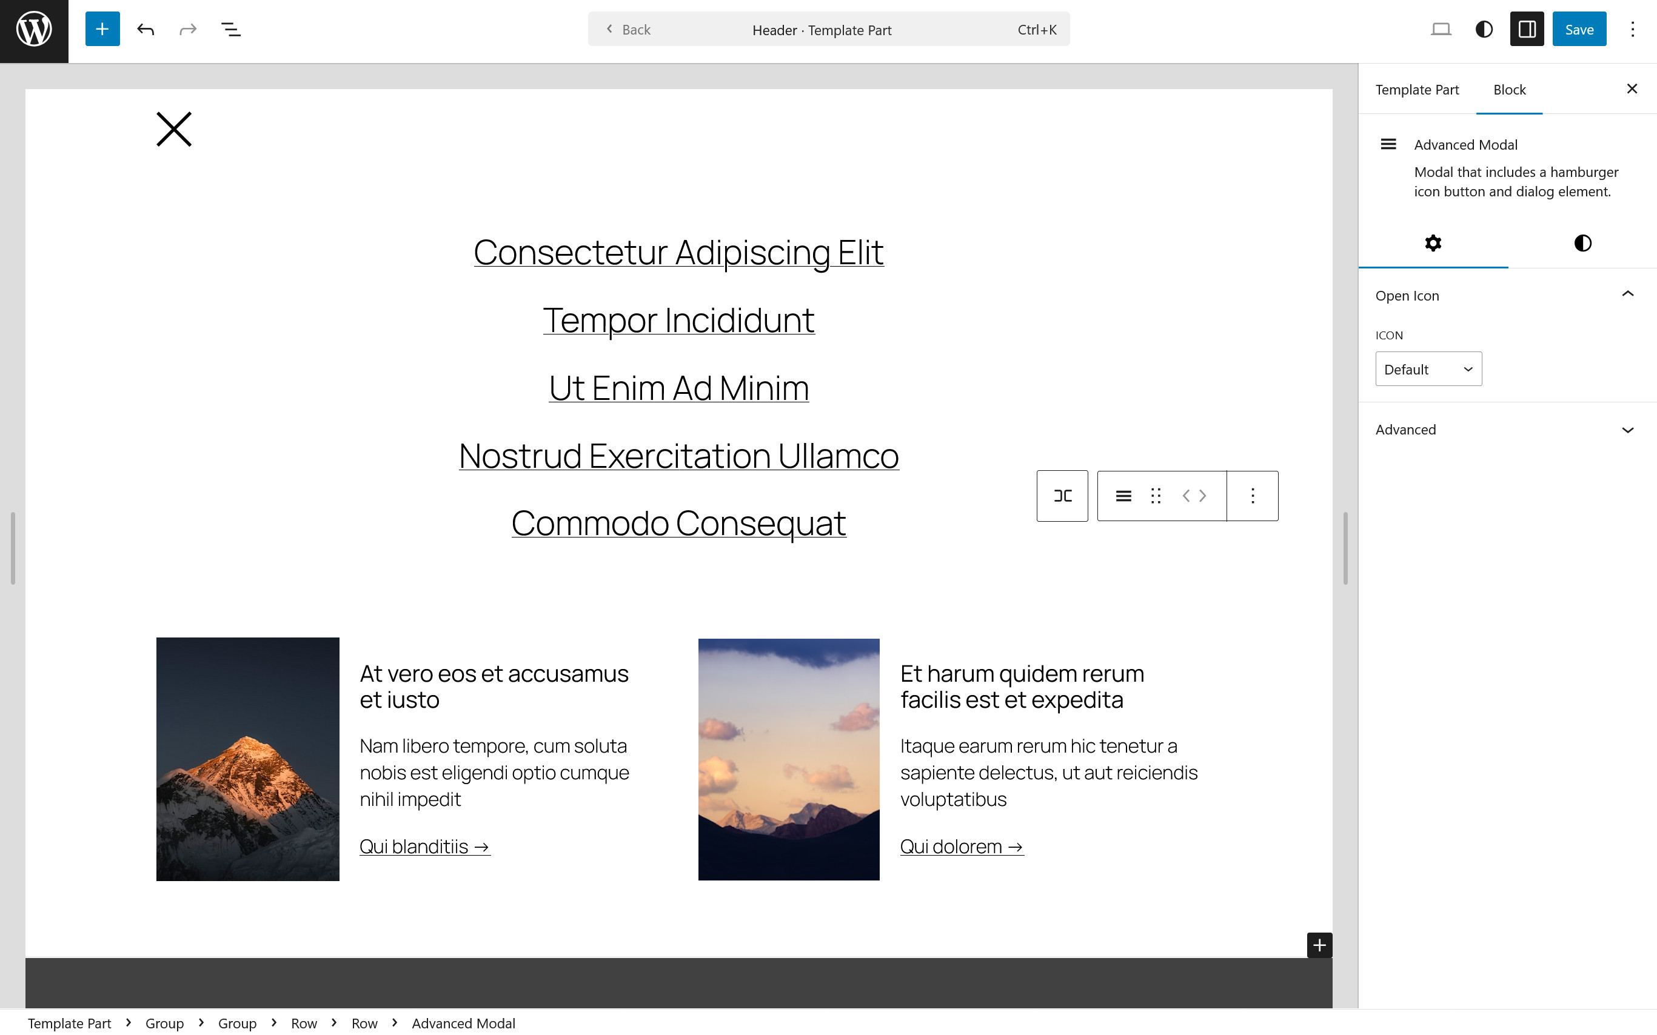Image resolution: width=1657 pixels, height=1035 pixels.
Task: Open the block Settings gear tab
Action: tap(1433, 243)
